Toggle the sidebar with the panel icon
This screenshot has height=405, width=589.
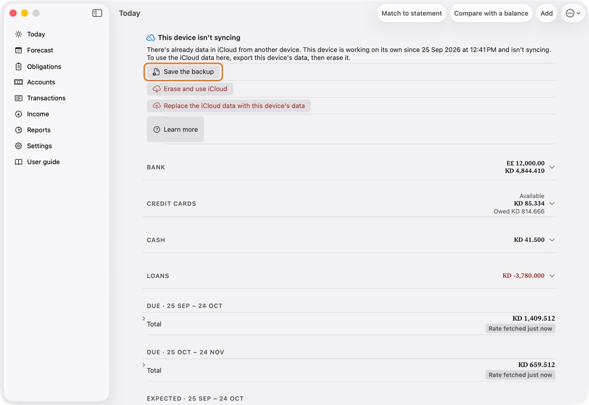pos(97,13)
